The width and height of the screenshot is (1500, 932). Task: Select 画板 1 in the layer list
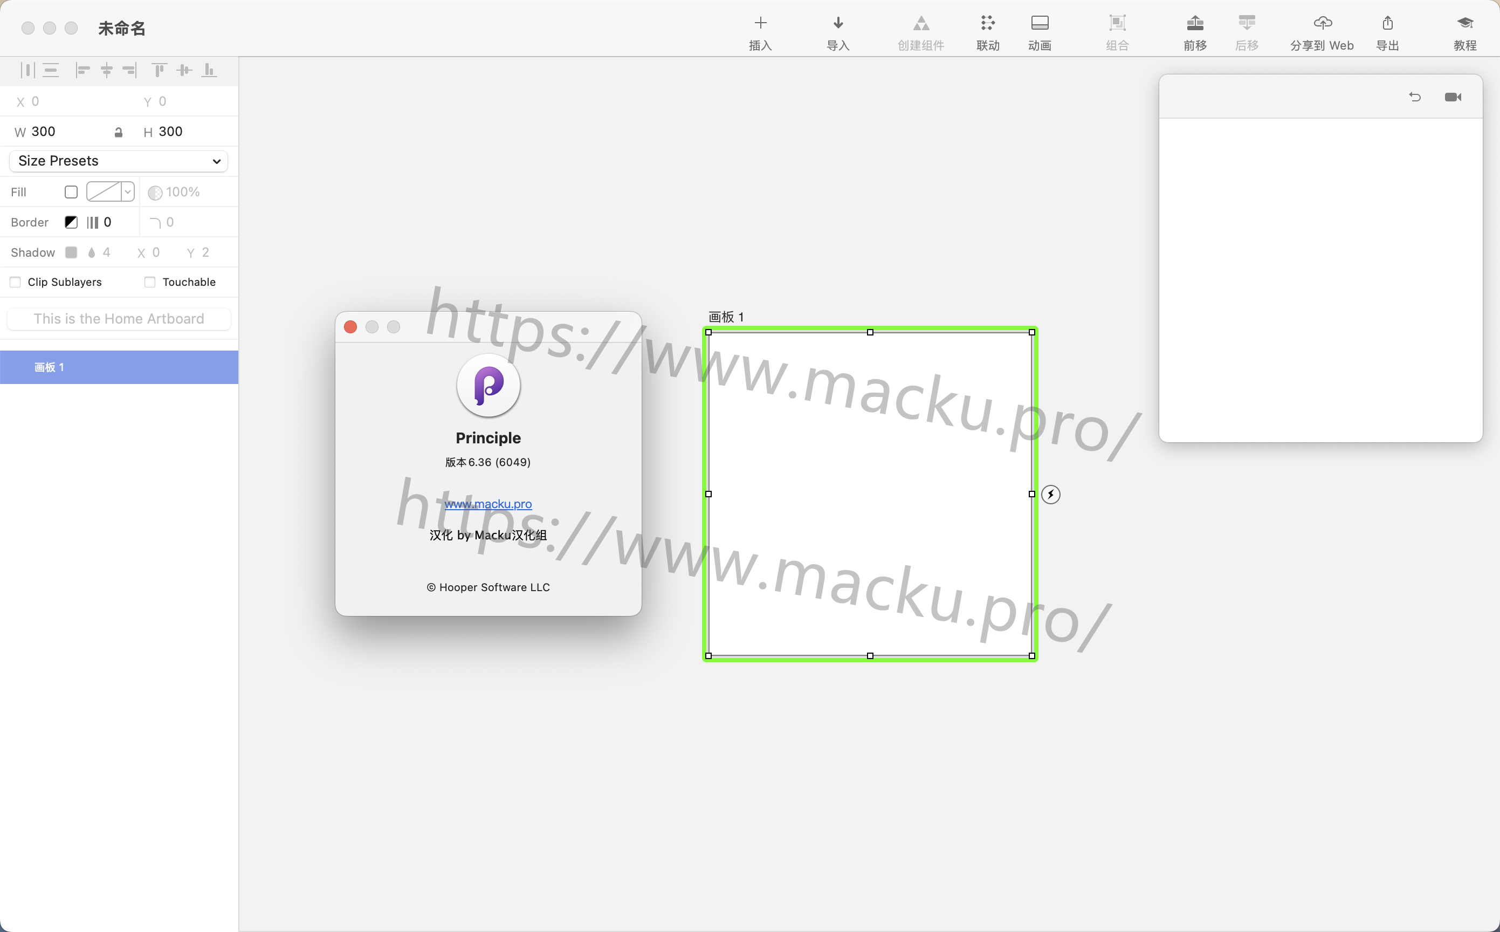pyautogui.click(x=119, y=367)
